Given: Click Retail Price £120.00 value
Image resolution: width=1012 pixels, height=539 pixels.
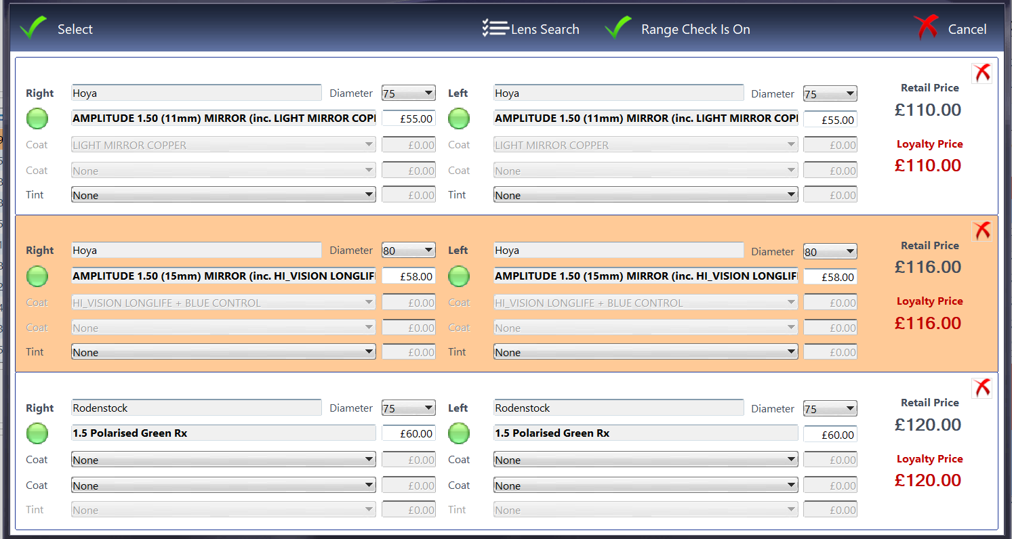Looking at the screenshot, I should [928, 425].
